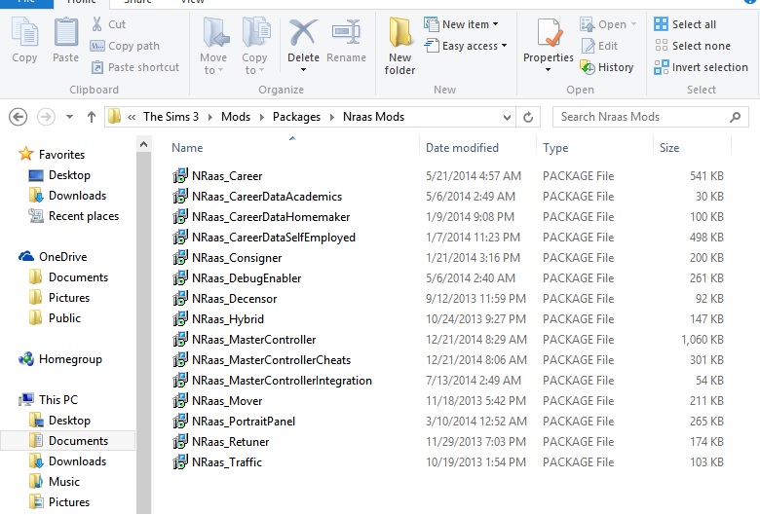Viewport: 760px width, 515px height.
Task: Click the Packages breadcrumb
Action: (296, 117)
